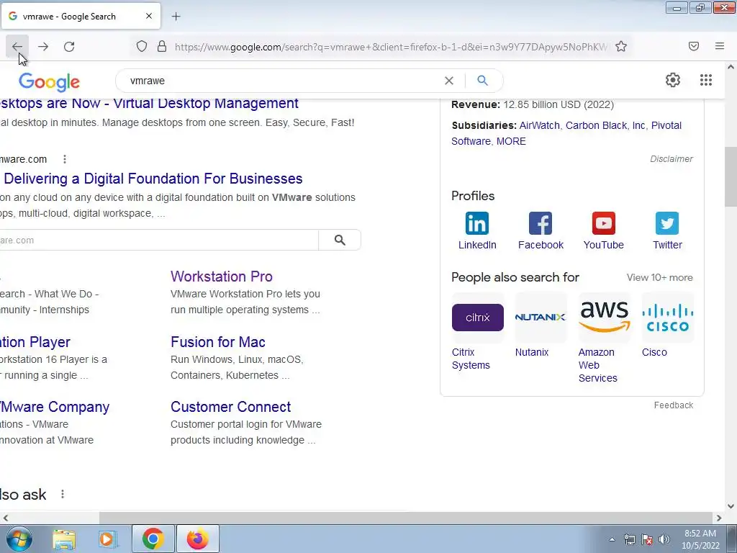Clear the search box with the X

coord(449,81)
